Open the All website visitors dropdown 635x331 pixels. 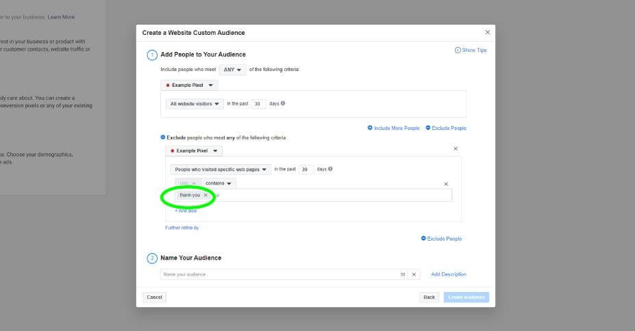[195, 104]
